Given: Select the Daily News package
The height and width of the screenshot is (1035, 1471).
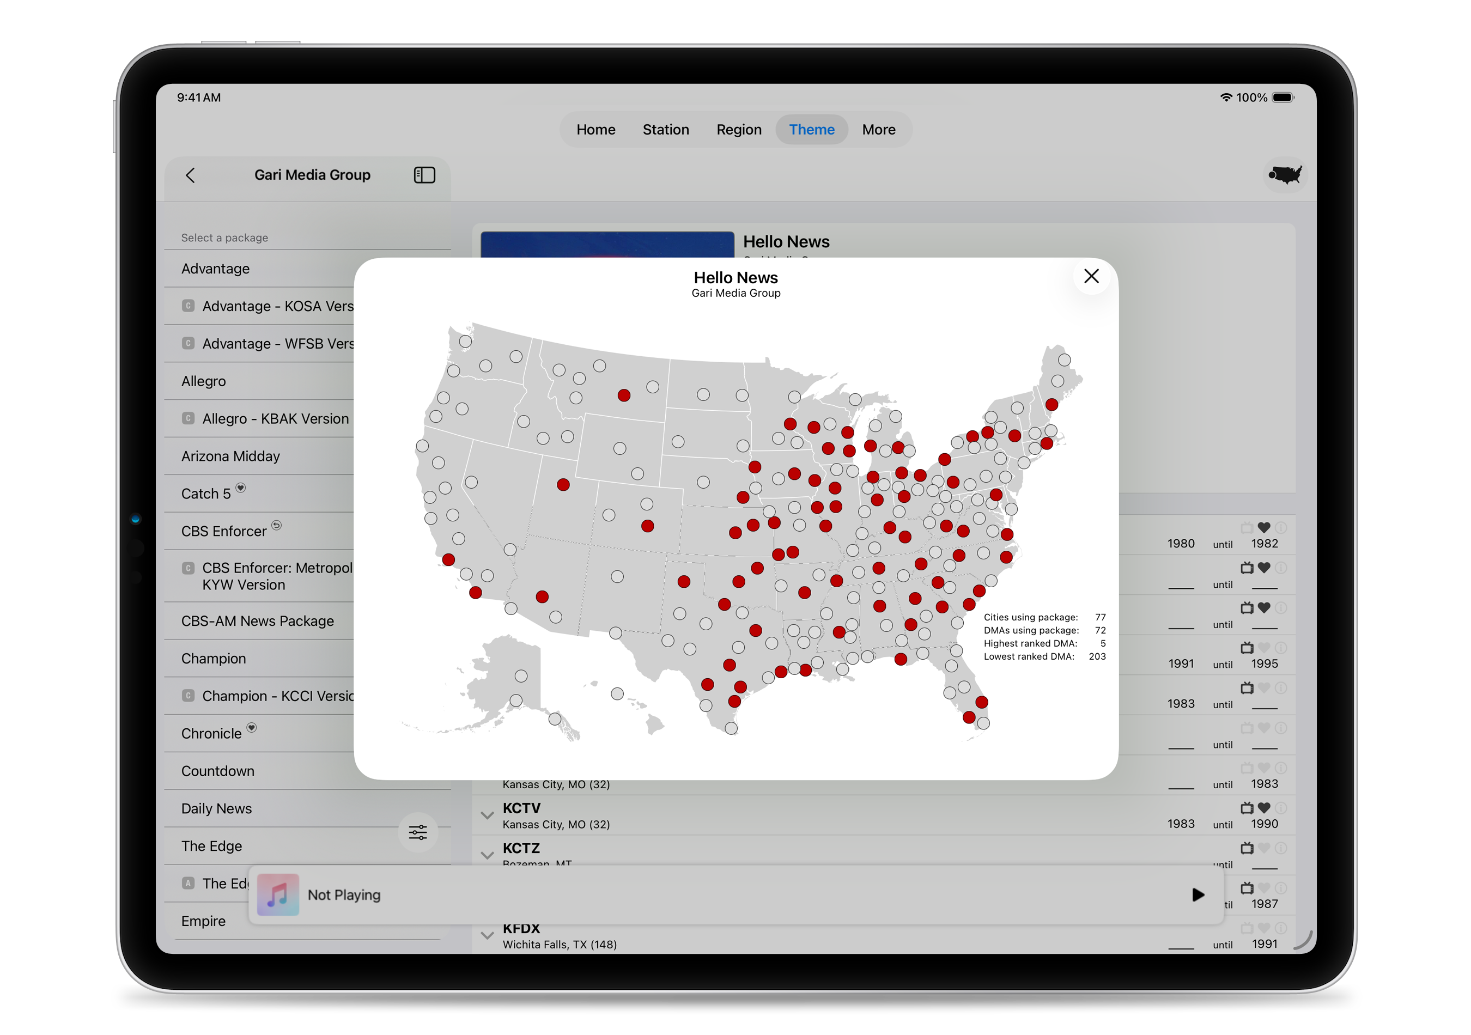Looking at the screenshot, I should click(x=216, y=808).
